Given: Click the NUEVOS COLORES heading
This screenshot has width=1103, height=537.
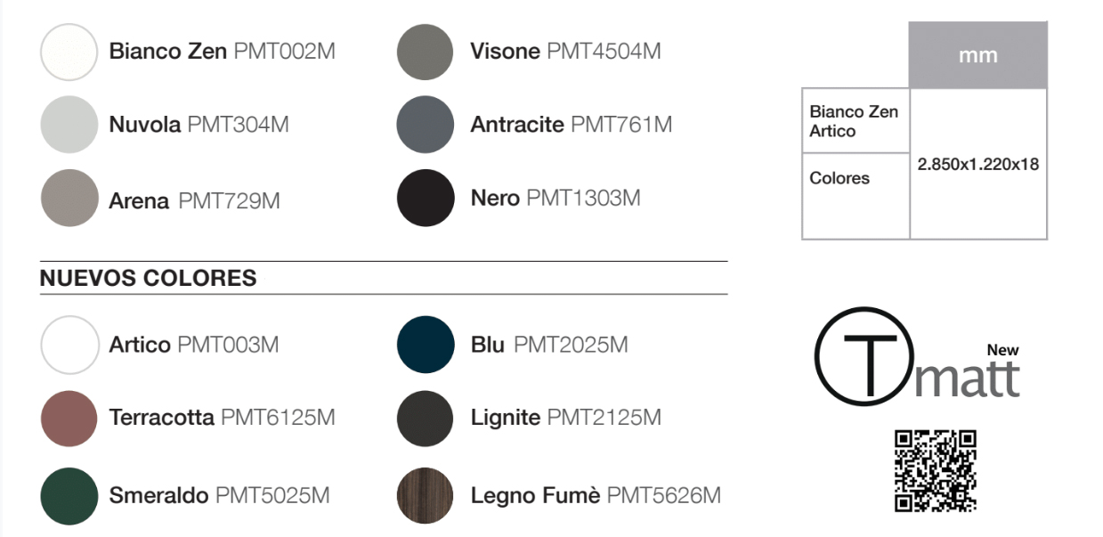Looking at the screenshot, I should click(x=148, y=278).
